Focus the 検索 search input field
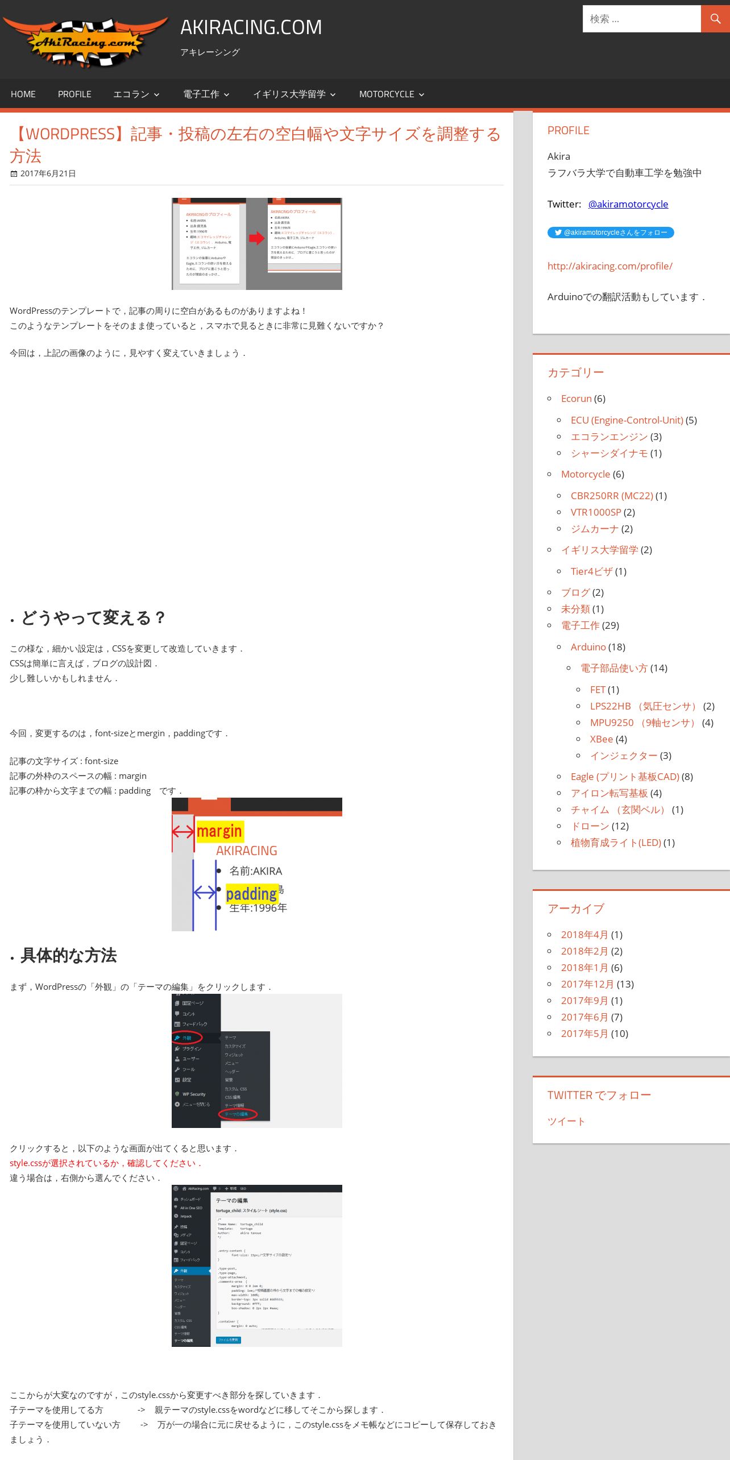This screenshot has height=1460, width=730. (641, 19)
